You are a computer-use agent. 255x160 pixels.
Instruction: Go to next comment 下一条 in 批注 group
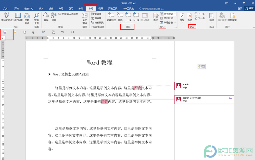[136, 17]
